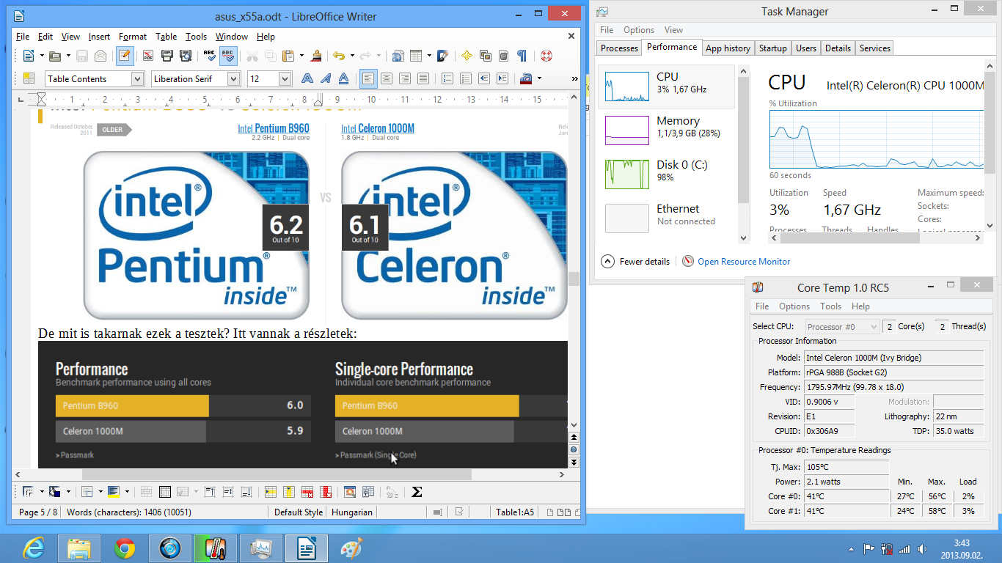Switch to Processes tab in Task Manager
The width and height of the screenshot is (1002, 563).
[619, 48]
